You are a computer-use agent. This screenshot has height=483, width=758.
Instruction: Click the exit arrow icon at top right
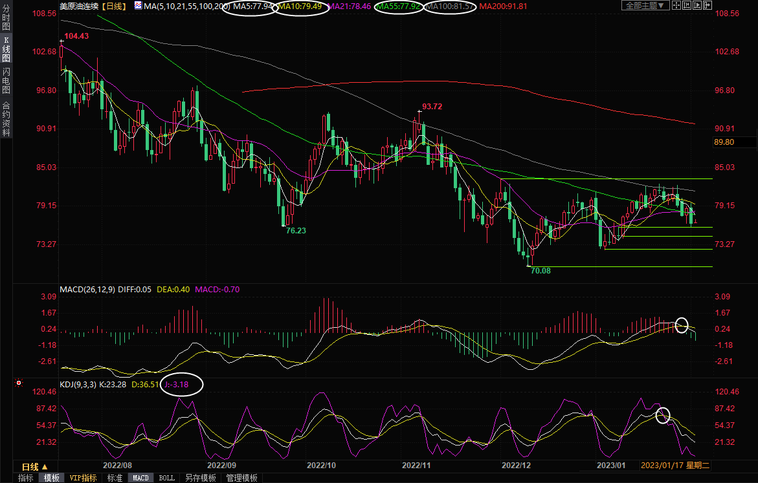(707, 6)
